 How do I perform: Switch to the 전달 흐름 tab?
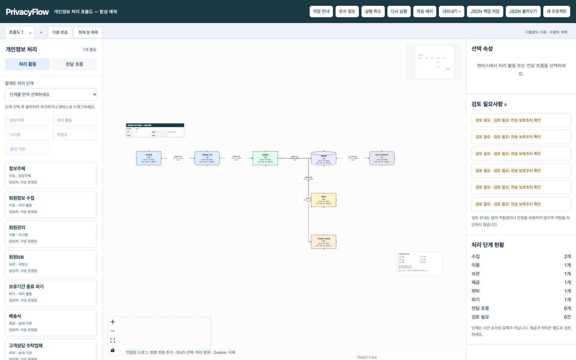coord(75,64)
